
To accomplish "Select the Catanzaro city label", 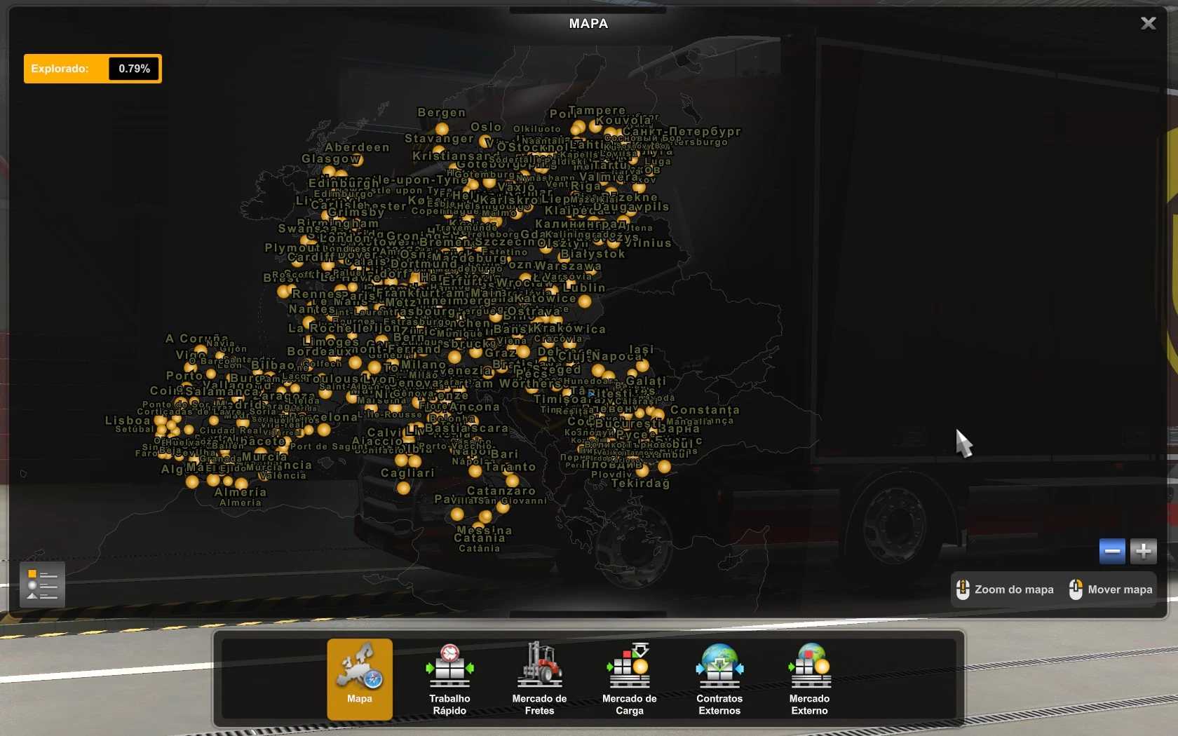I will 501,491.
